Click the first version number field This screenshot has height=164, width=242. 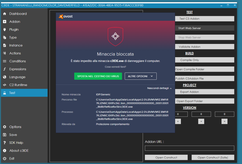181,114
